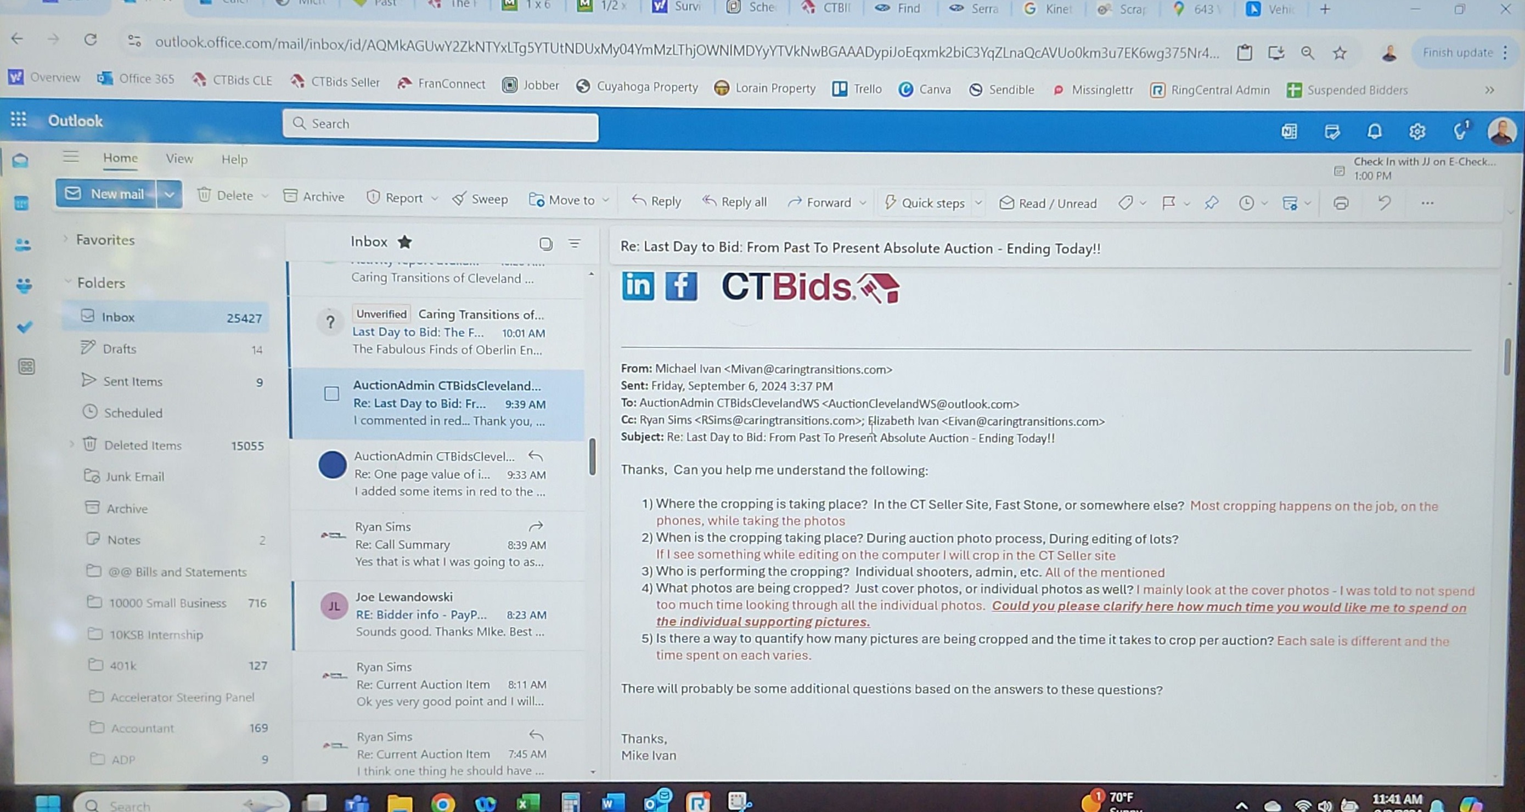Click the Facebook icon in the email

[x=681, y=286]
